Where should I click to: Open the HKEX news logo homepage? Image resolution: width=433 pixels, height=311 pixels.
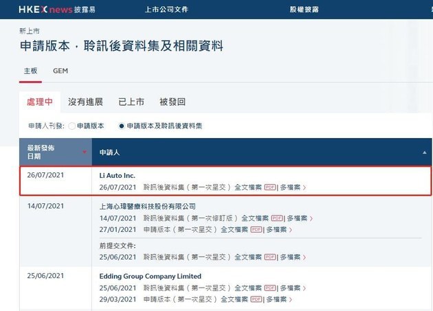(x=57, y=10)
